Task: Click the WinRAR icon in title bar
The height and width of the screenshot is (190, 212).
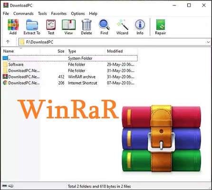Action: (x=6, y=5)
